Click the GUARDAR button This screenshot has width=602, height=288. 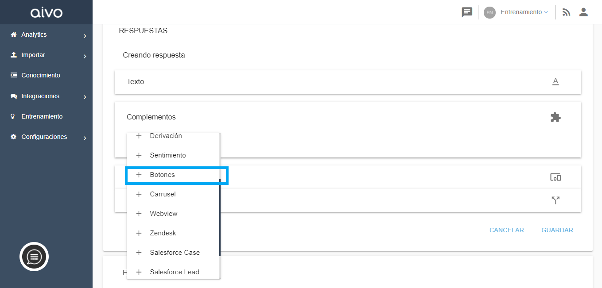coord(557,230)
